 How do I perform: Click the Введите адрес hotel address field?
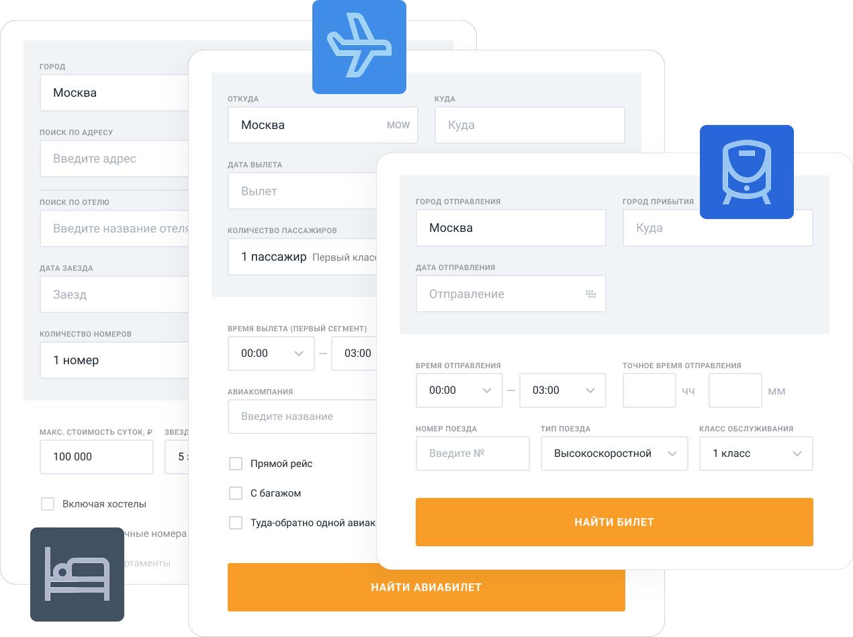click(114, 159)
